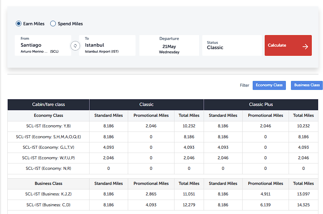Filter results by Business Class
Image resolution: width=323 pixels, height=214 pixels.
[306, 85]
